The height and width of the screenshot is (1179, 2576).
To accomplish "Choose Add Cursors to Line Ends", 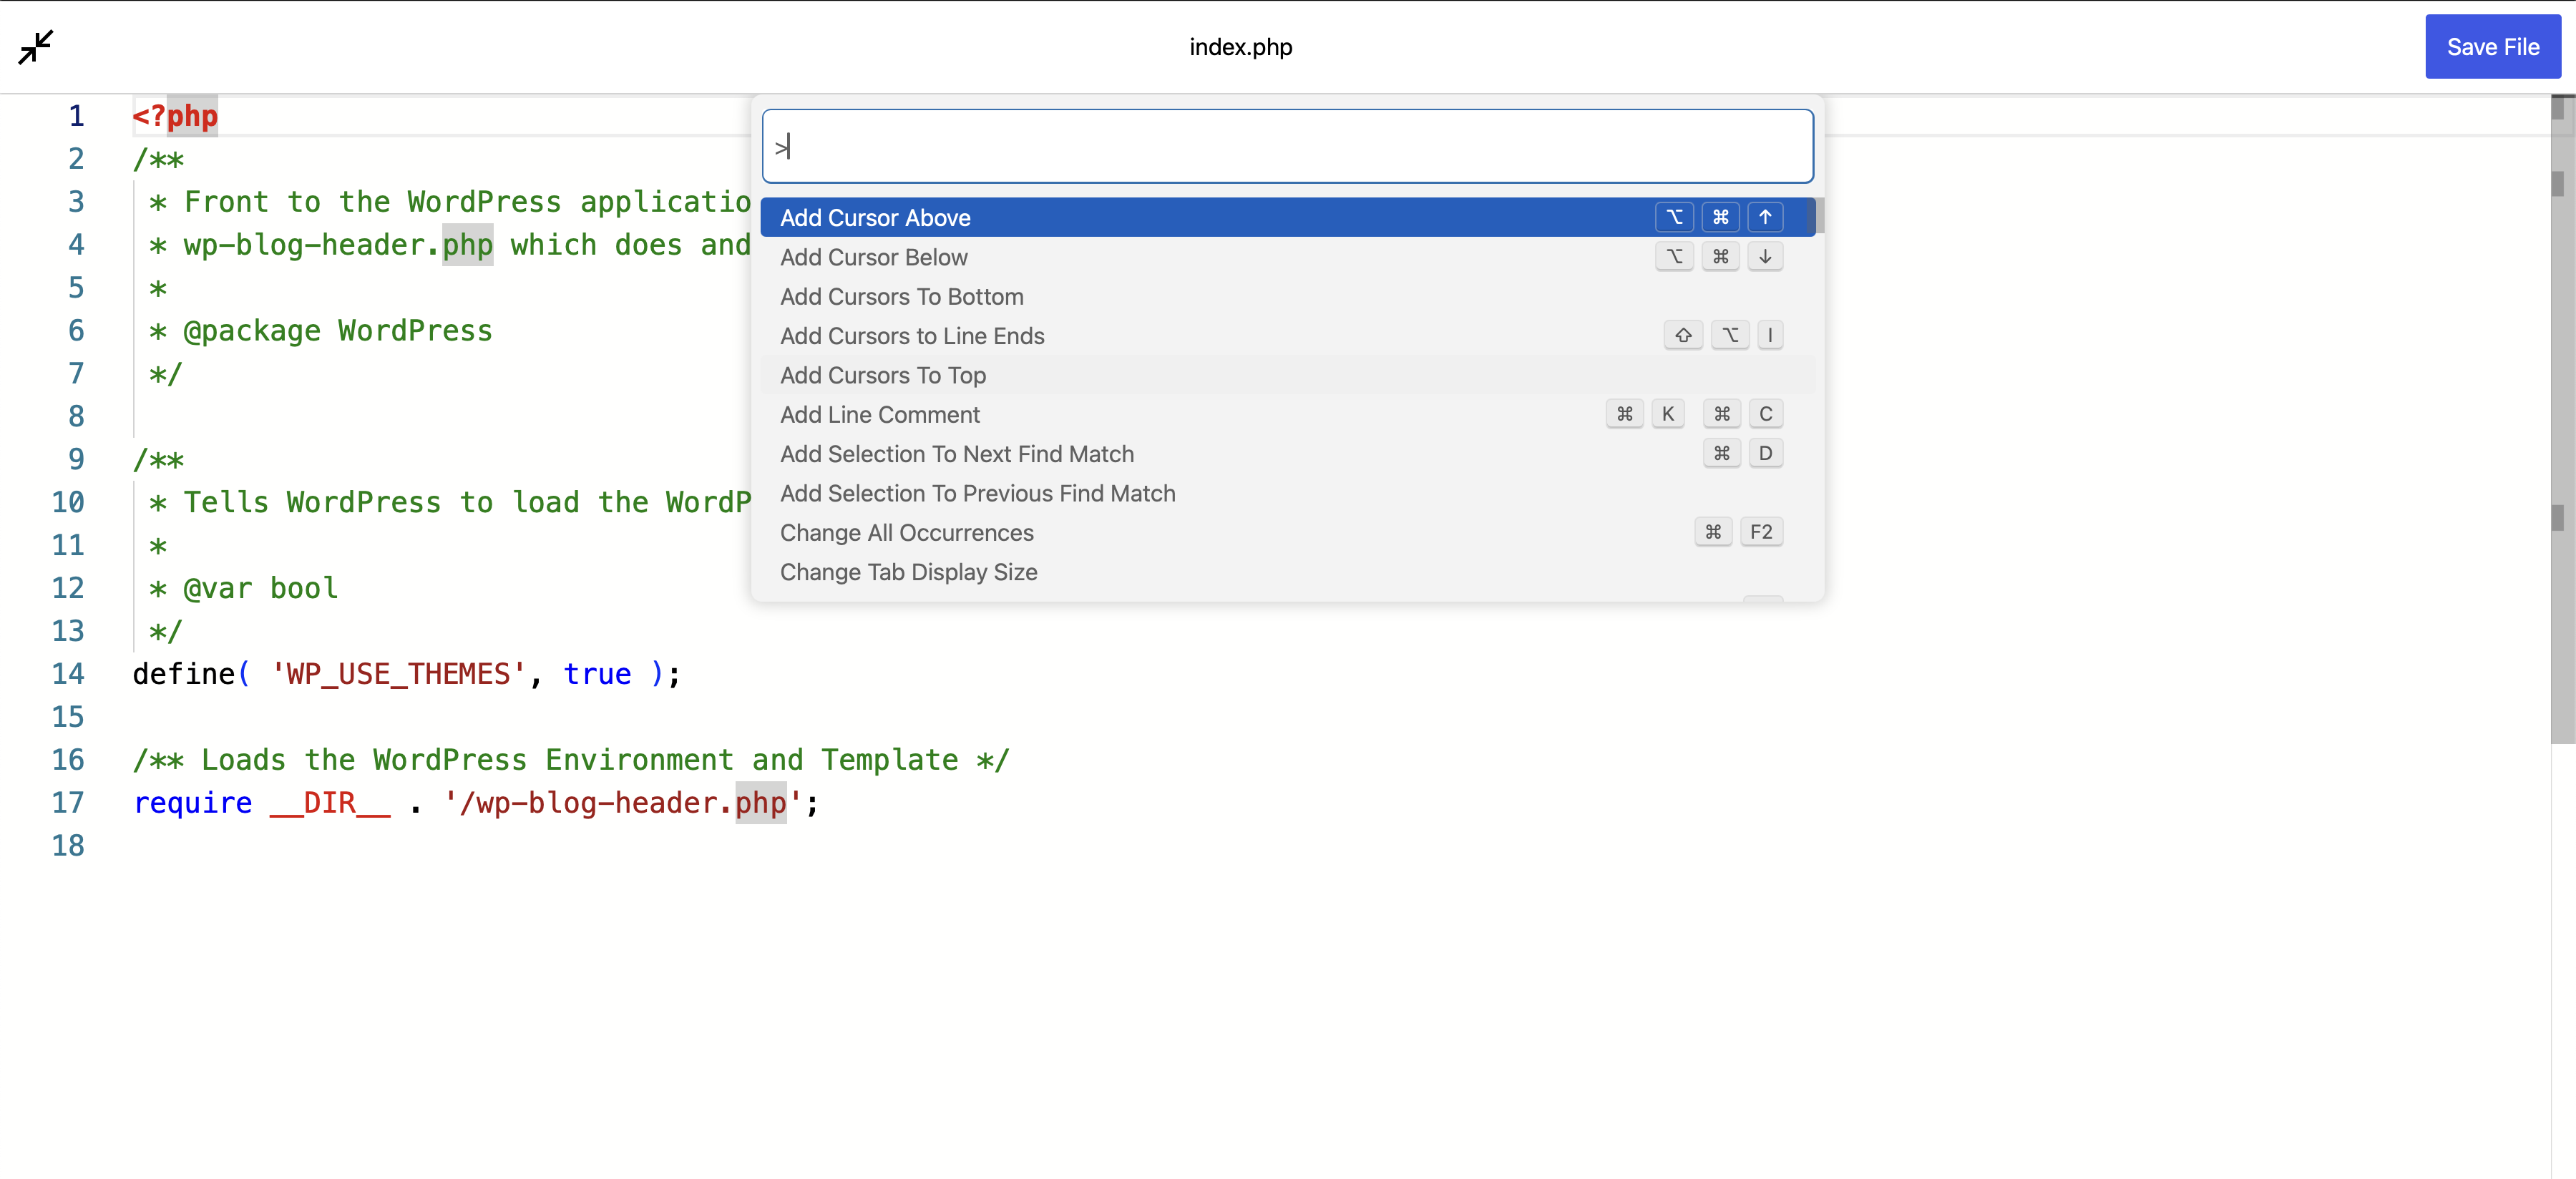I will pos(911,336).
